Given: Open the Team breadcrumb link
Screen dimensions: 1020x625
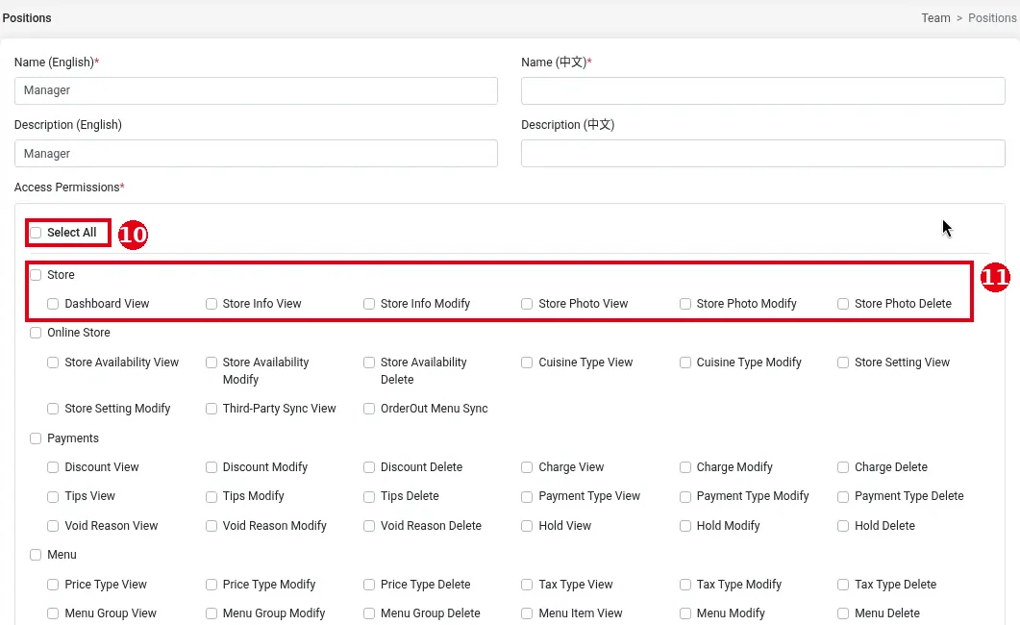Looking at the screenshot, I should pyautogui.click(x=935, y=18).
